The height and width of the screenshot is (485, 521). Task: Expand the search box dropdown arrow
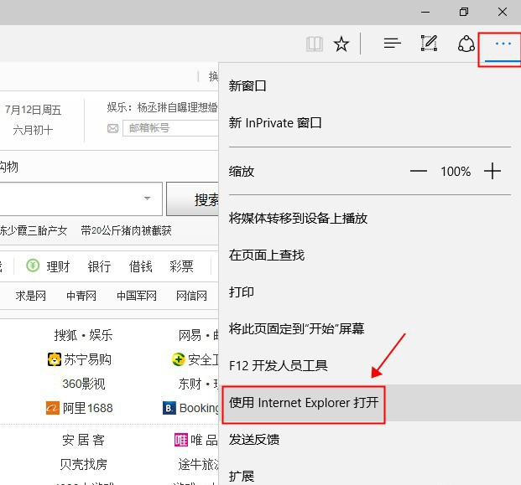tap(147, 199)
